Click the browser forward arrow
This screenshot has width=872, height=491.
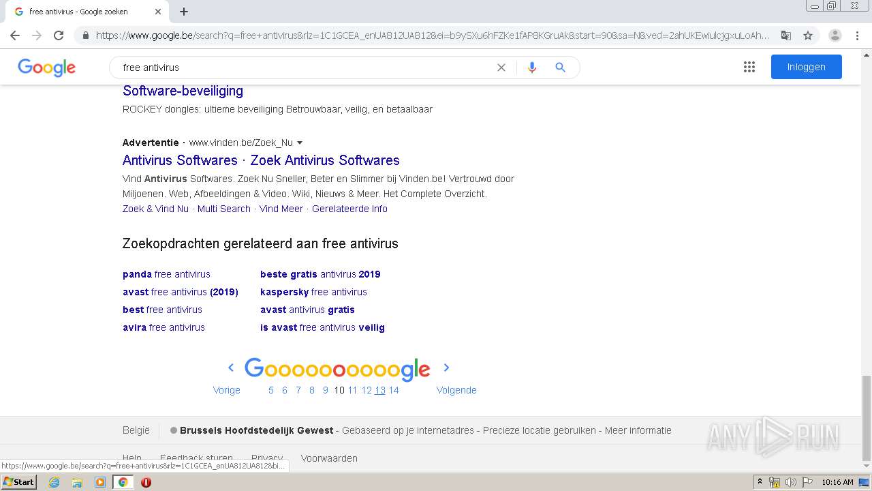tap(37, 35)
